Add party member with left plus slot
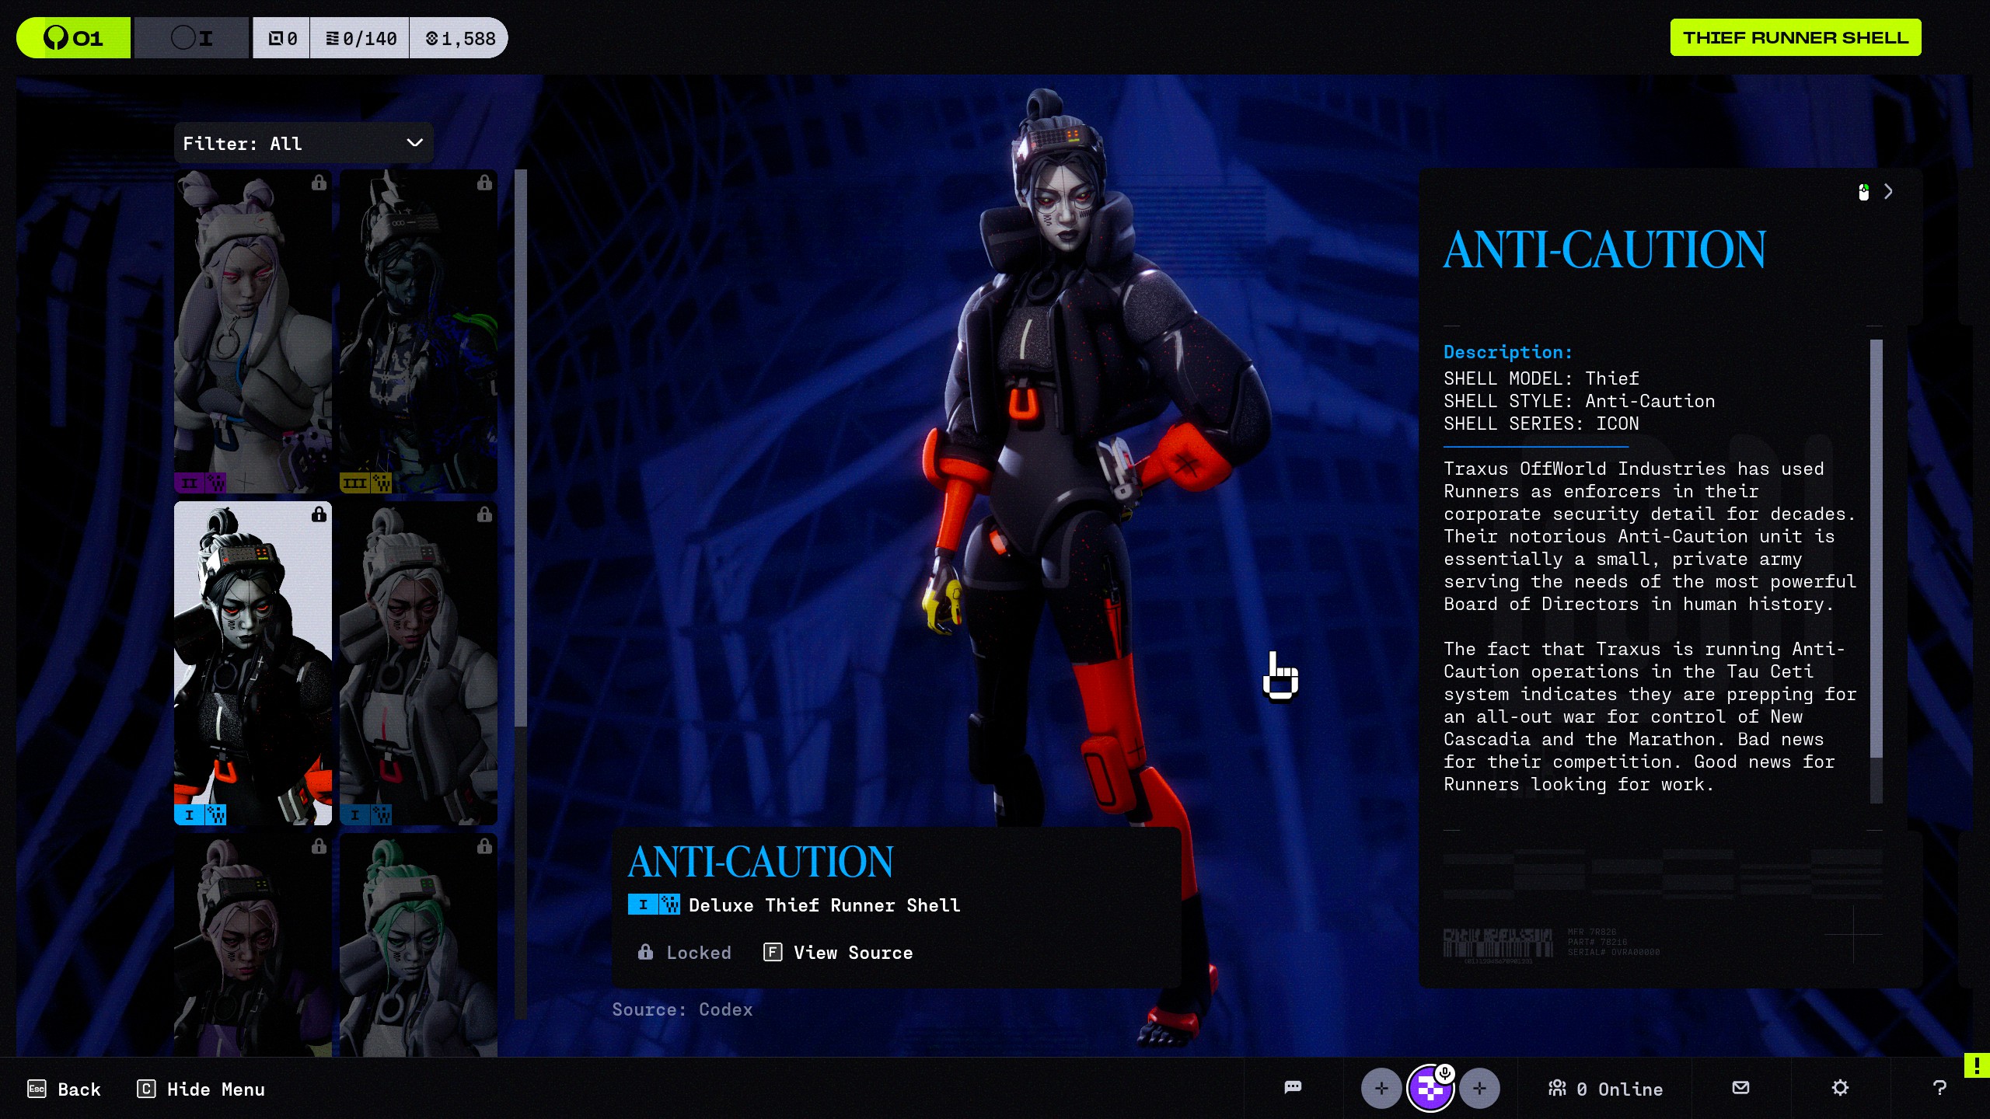Viewport: 1990px width, 1119px height. [1381, 1088]
